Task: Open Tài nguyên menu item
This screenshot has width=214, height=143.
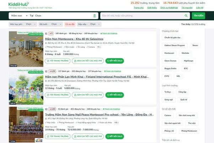Action: [187, 8]
